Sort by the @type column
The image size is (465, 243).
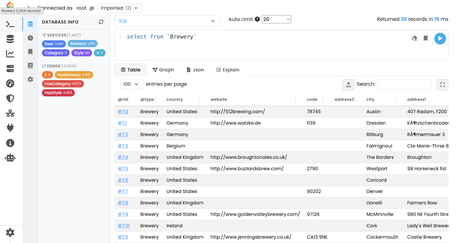click(148, 99)
